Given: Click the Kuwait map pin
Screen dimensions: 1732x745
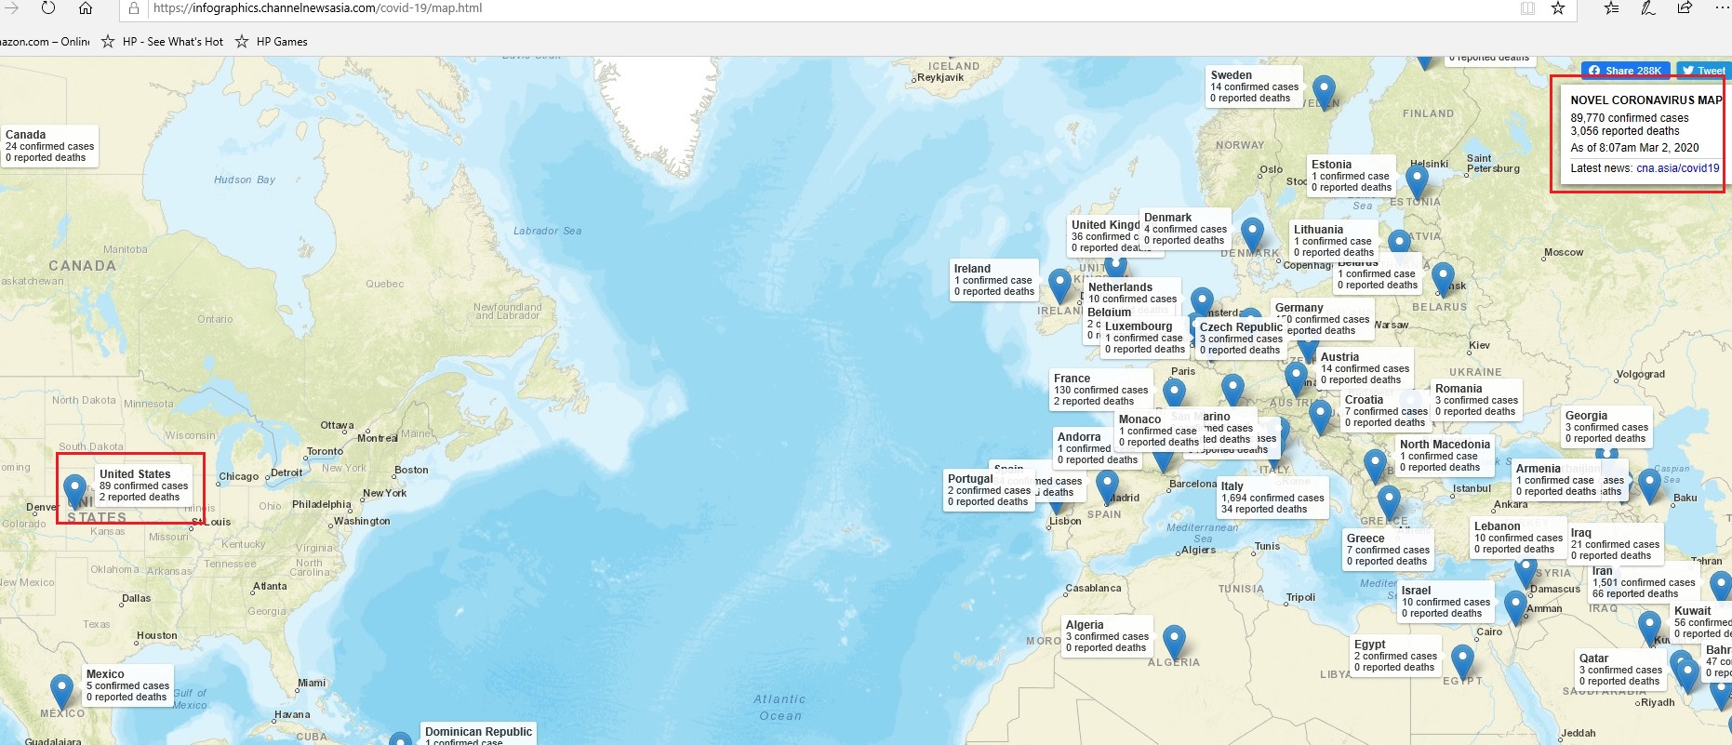Looking at the screenshot, I should (1649, 628).
